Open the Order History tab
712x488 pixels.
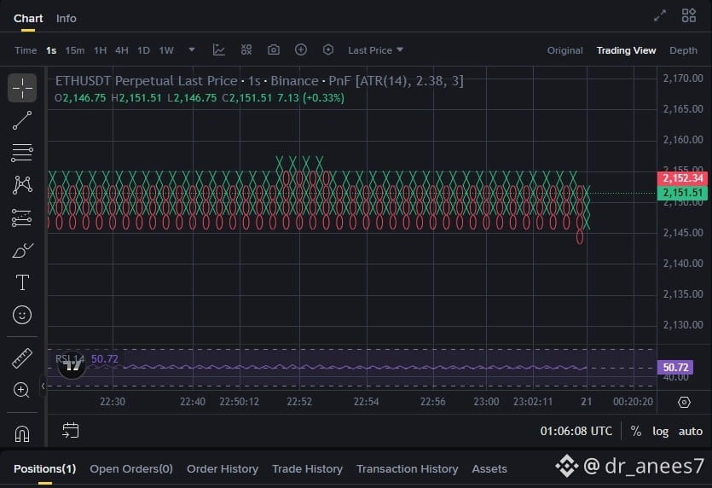coord(222,468)
